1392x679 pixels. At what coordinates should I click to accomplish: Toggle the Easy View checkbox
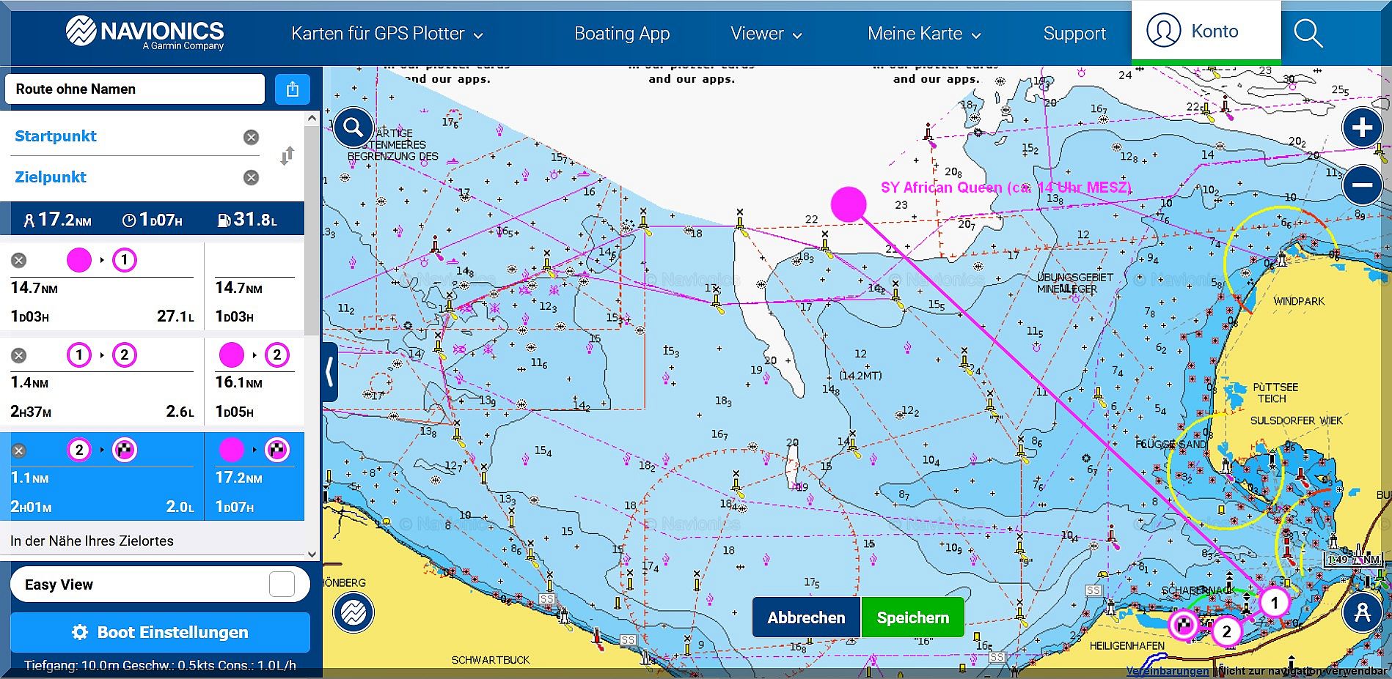[x=282, y=585]
